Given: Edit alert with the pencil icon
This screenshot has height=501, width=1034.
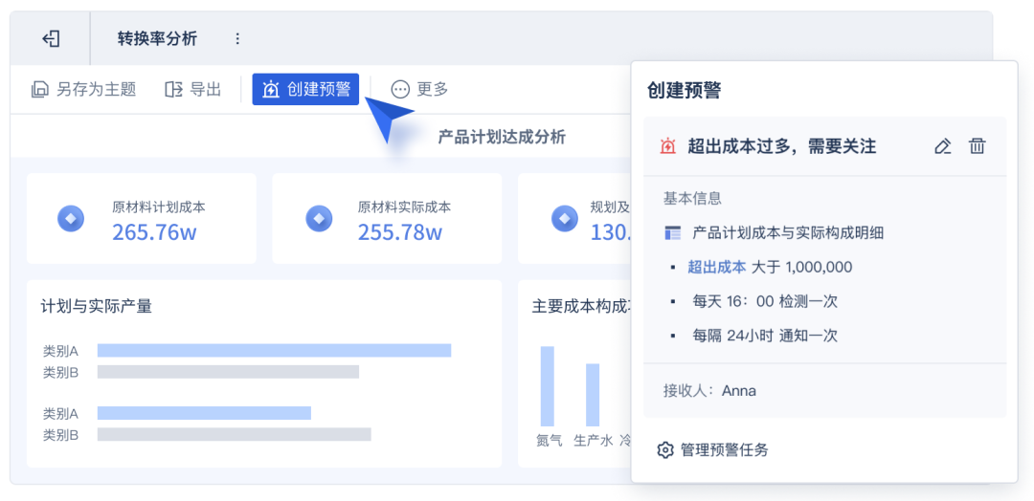Looking at the screenshot, I should tap(943, 146).
